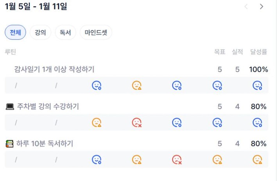277x181 pixels.
Task: Click the first blue face in 감사일기 row
Action: point(97,85)
